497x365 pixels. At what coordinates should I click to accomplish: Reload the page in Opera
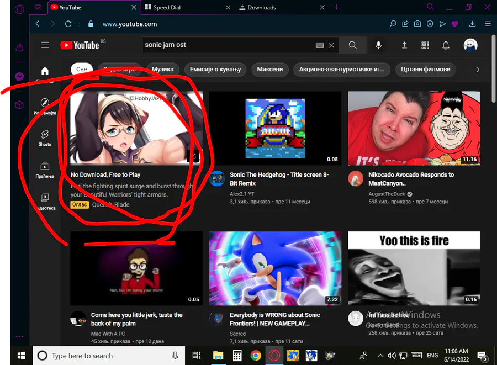68,24
